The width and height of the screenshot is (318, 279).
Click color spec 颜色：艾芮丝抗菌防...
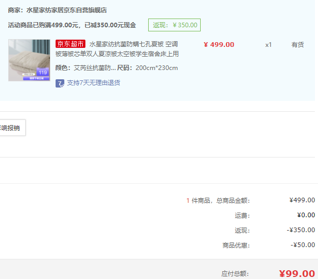(85, 68)
